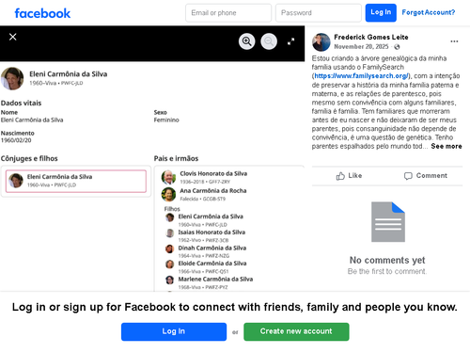470x353 pixels.
Task: Enter fullscreen with the expand arrows icon
Action: pos(291,41)
